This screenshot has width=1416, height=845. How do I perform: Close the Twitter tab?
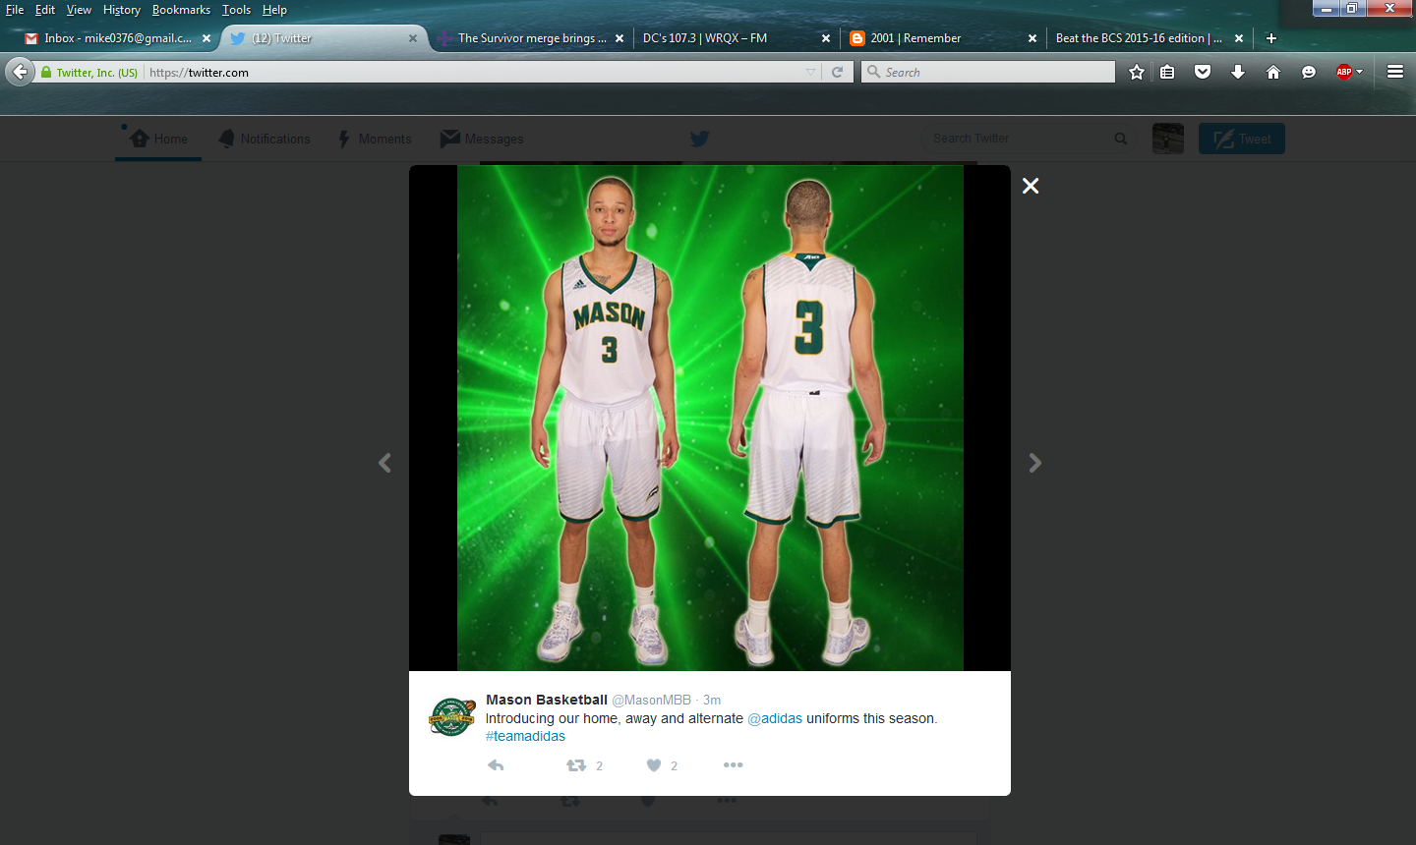[413, 38]
